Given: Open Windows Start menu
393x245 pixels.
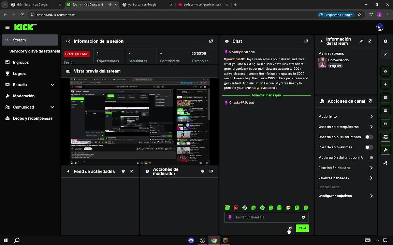Looking at the screenshot, I should (5, 240).
